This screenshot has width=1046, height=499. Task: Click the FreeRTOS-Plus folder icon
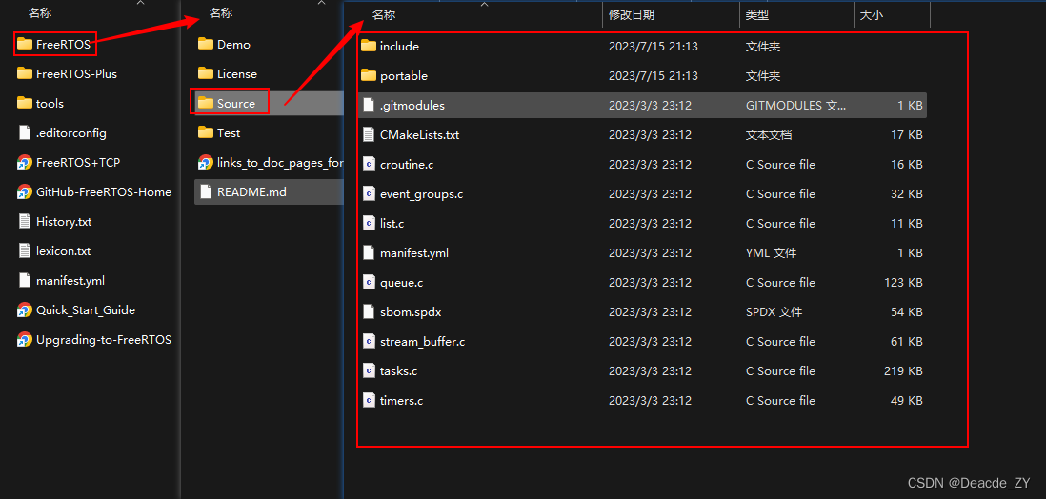click(x=25, y=73)
